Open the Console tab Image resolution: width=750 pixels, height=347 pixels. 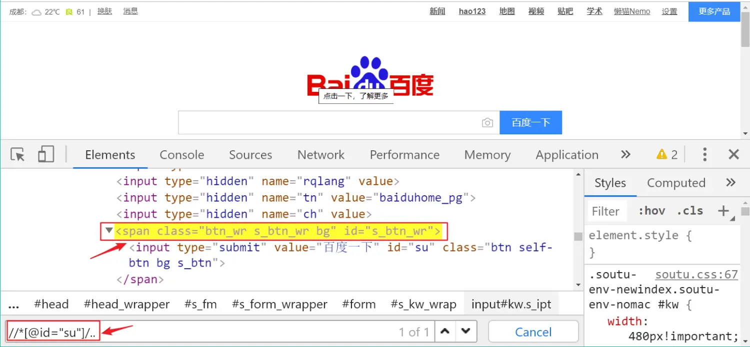[x=182, y=155]
